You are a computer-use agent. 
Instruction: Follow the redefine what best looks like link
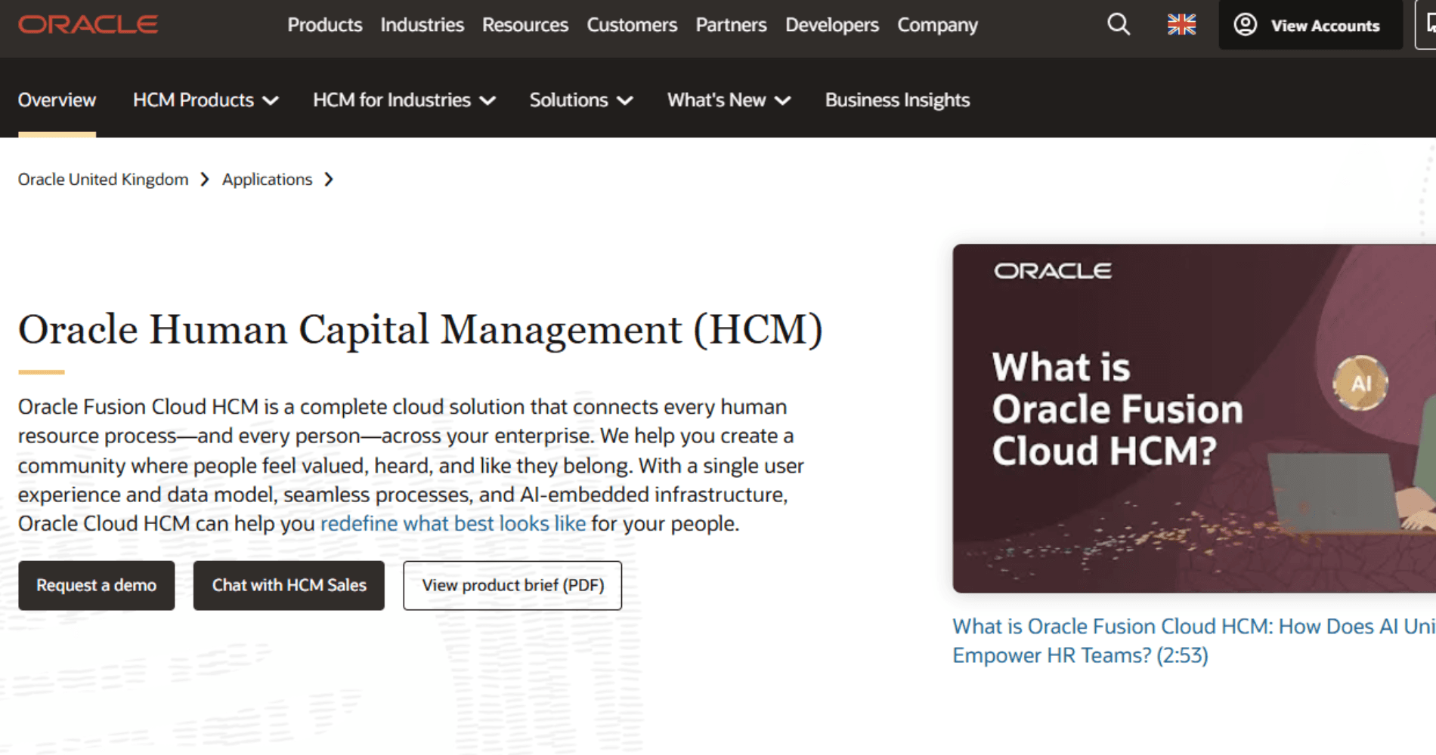pyautogui.click(x=453, y=523)
